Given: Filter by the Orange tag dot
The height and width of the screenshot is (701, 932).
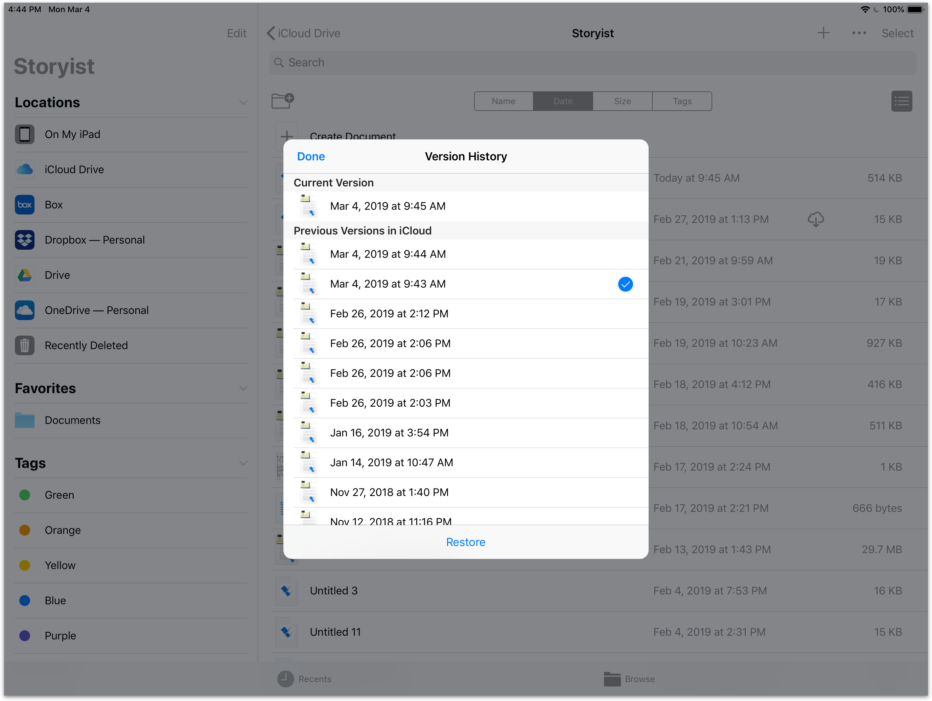Looking at the screenshot, I should [25, 530].
